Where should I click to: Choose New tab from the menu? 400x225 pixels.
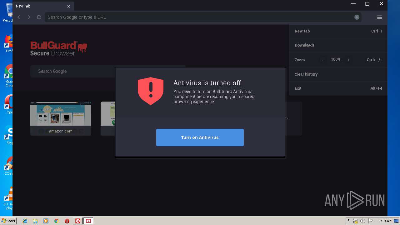(x=338, y=31)
